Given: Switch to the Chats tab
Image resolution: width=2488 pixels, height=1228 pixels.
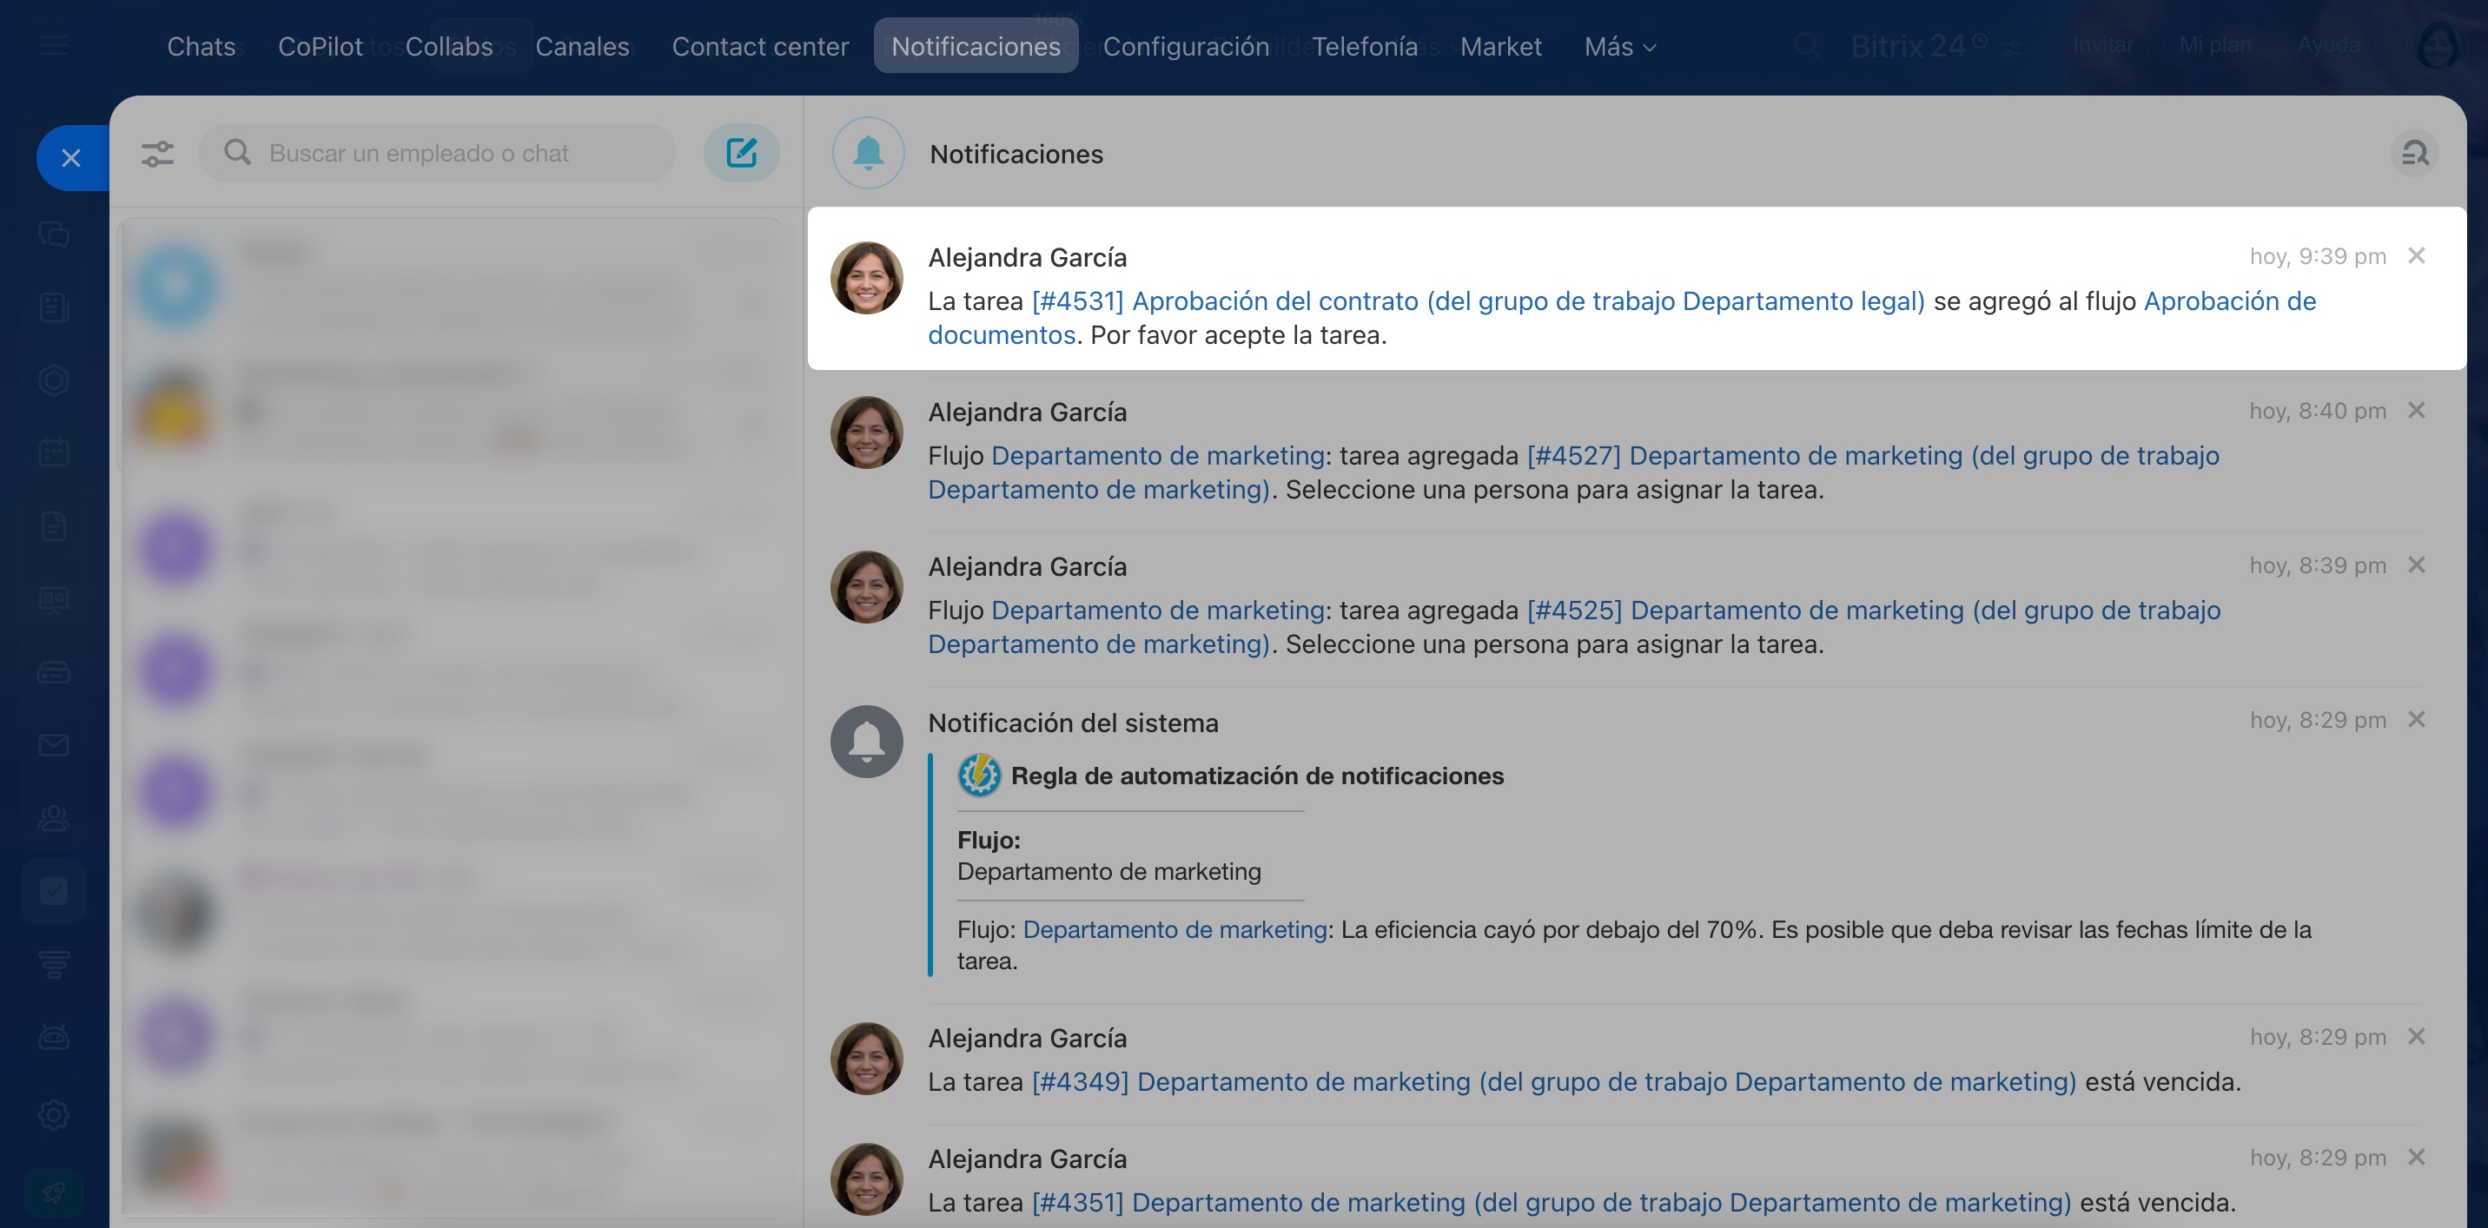Looking at the screenshot, I should pyautogui.click(x=201, y=46).
